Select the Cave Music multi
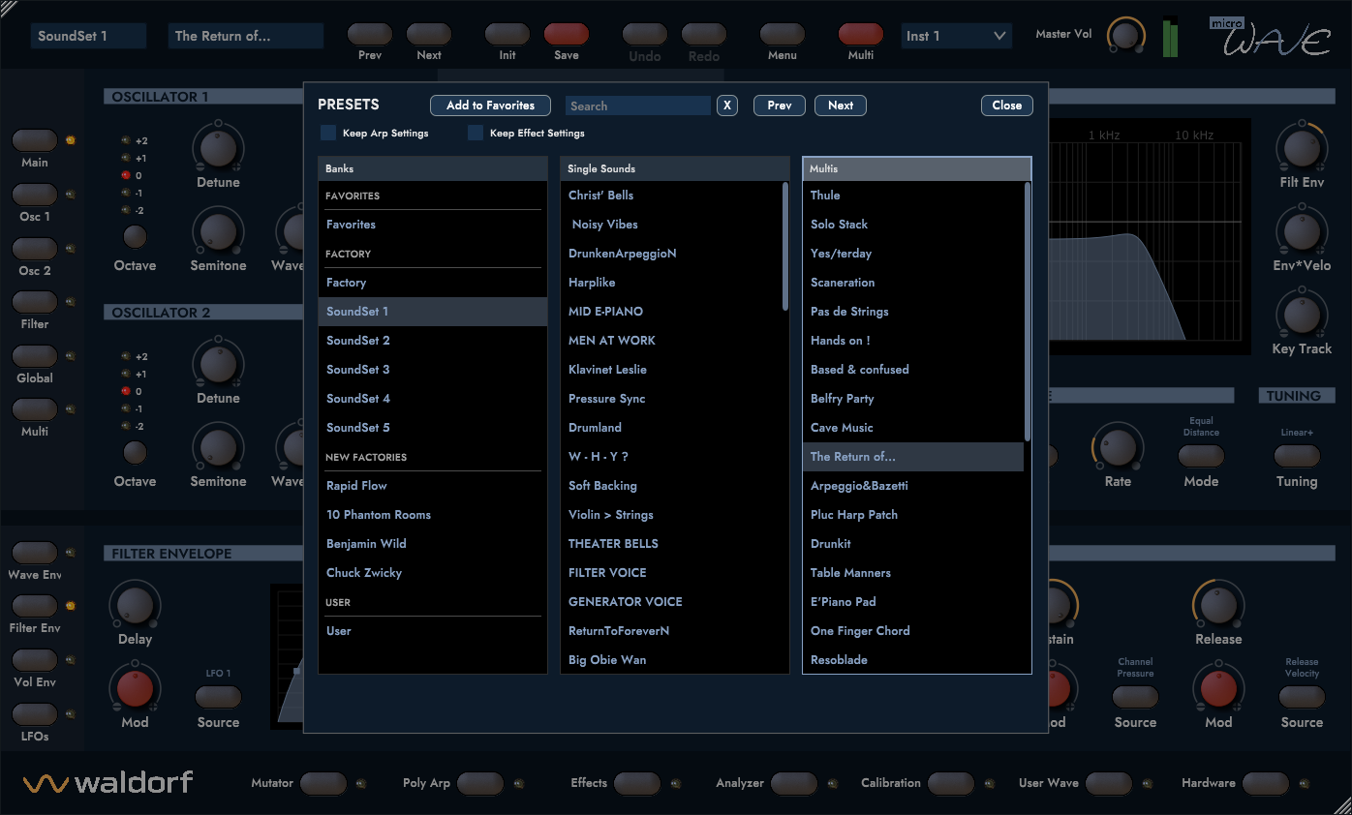The height and width of the screenshot is (815, 1352). (x=913, y=428)
